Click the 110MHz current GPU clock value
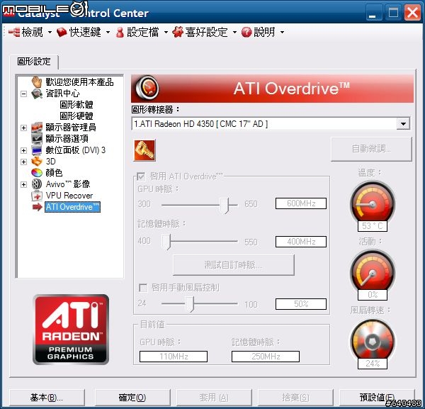This screenshot has height=409, width=425. (x=174, y=357)
